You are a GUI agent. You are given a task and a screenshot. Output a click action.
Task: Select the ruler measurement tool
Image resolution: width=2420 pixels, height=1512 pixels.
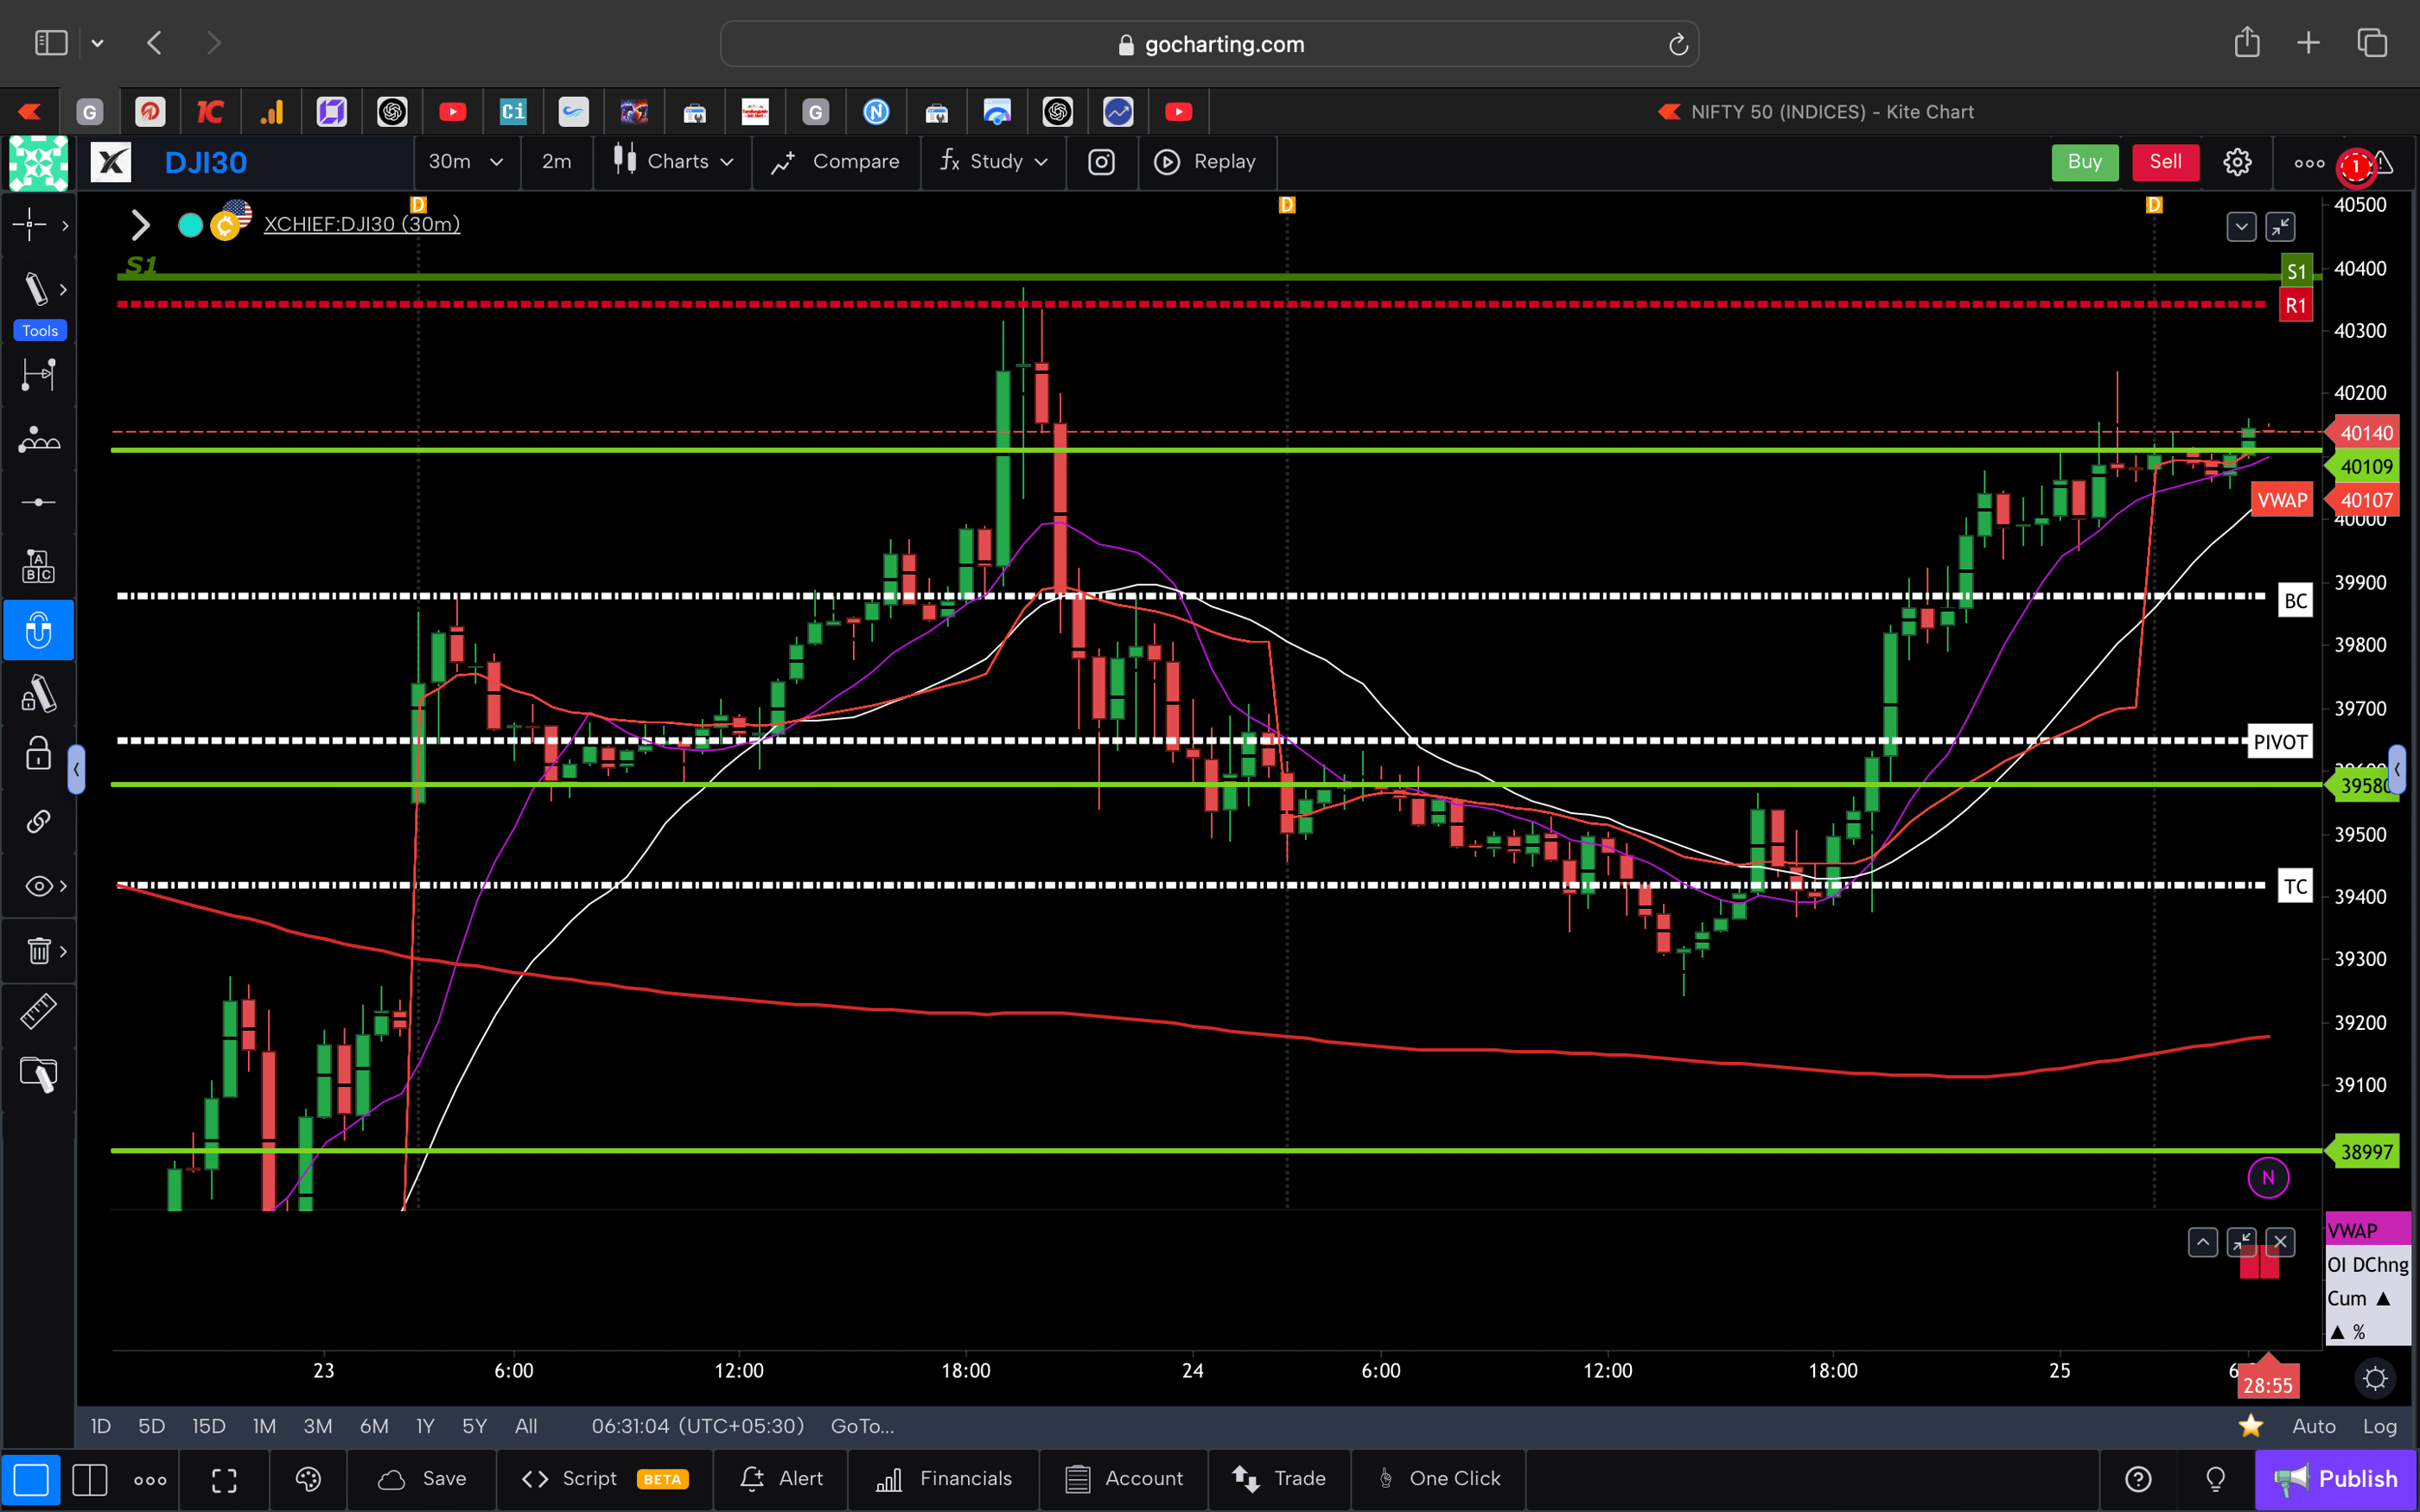38,1011
